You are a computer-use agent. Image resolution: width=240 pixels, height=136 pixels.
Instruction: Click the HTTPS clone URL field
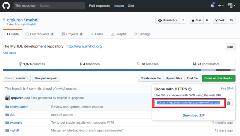(190, 103)
